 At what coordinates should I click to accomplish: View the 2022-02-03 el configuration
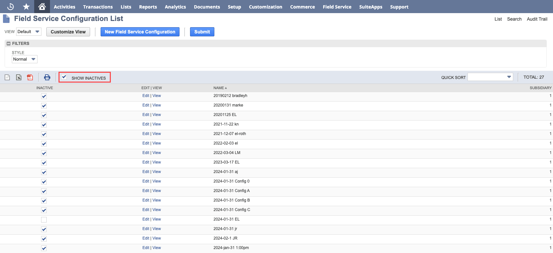point(157,143)
